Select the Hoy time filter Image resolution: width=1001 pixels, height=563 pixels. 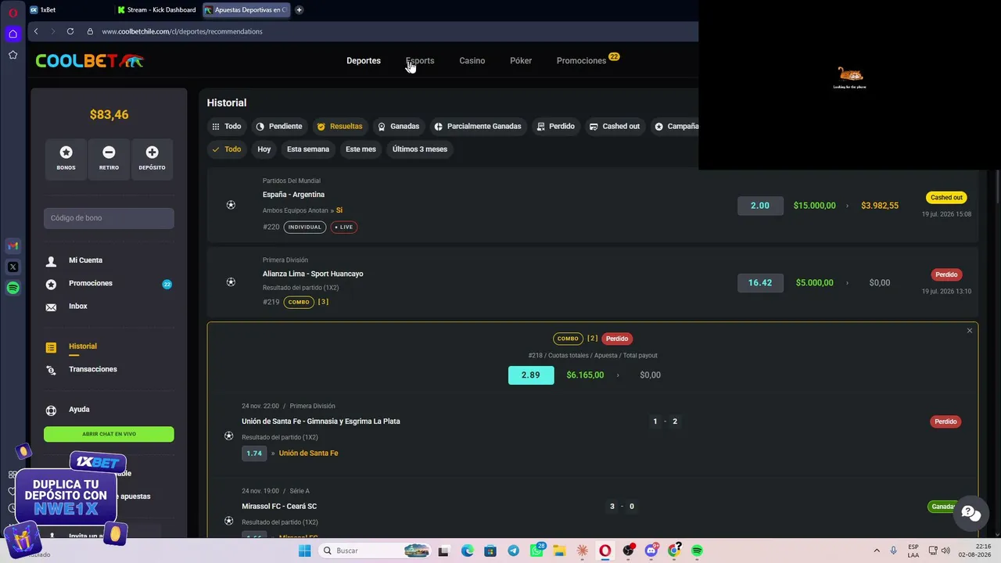[x=264, y=149]
